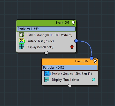Click the Event_001 bottom output socket
Screen dimensions: 115x106
coord(46,53)
